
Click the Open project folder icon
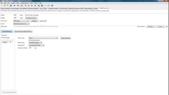pos(4,6)
